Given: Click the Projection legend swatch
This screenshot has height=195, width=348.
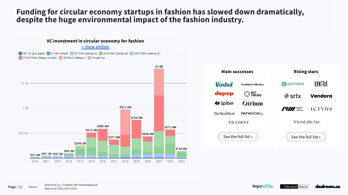Looking at the screenshot, I should click(x=89, y=58).
